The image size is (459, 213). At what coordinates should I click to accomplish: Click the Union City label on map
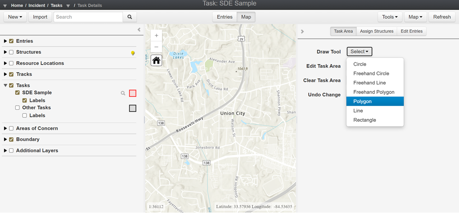[x=232, y=113]
